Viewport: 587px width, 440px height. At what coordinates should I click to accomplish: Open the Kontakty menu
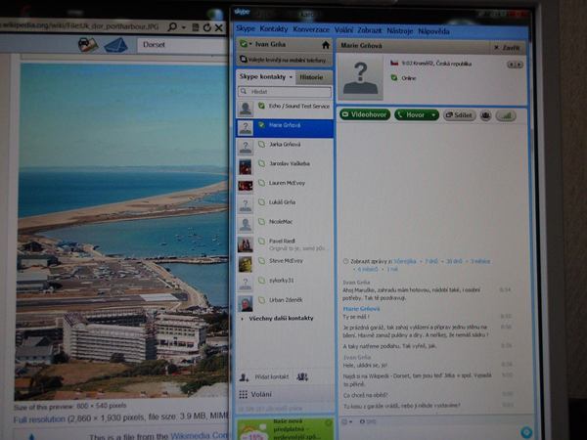pos(274,29)
